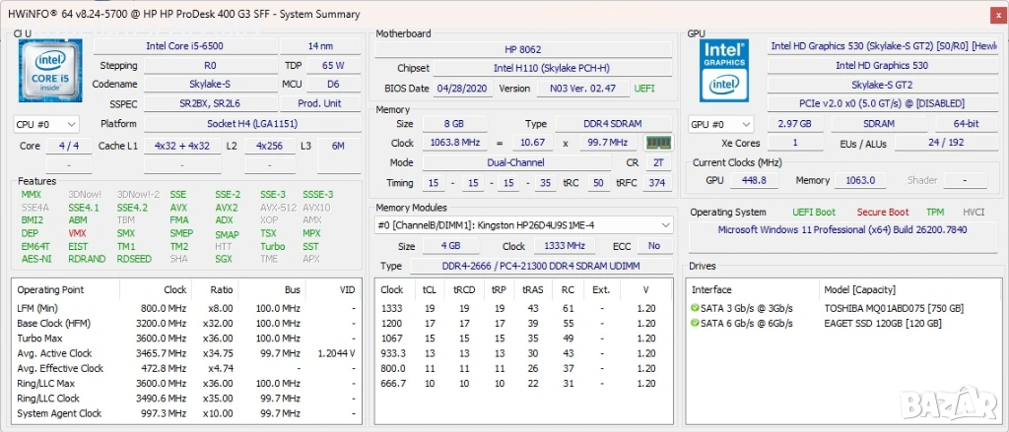This screenshot has width=1009, height=432.
Task: Click the Clock column header in Operating Point table
Action: click(174, 289)
